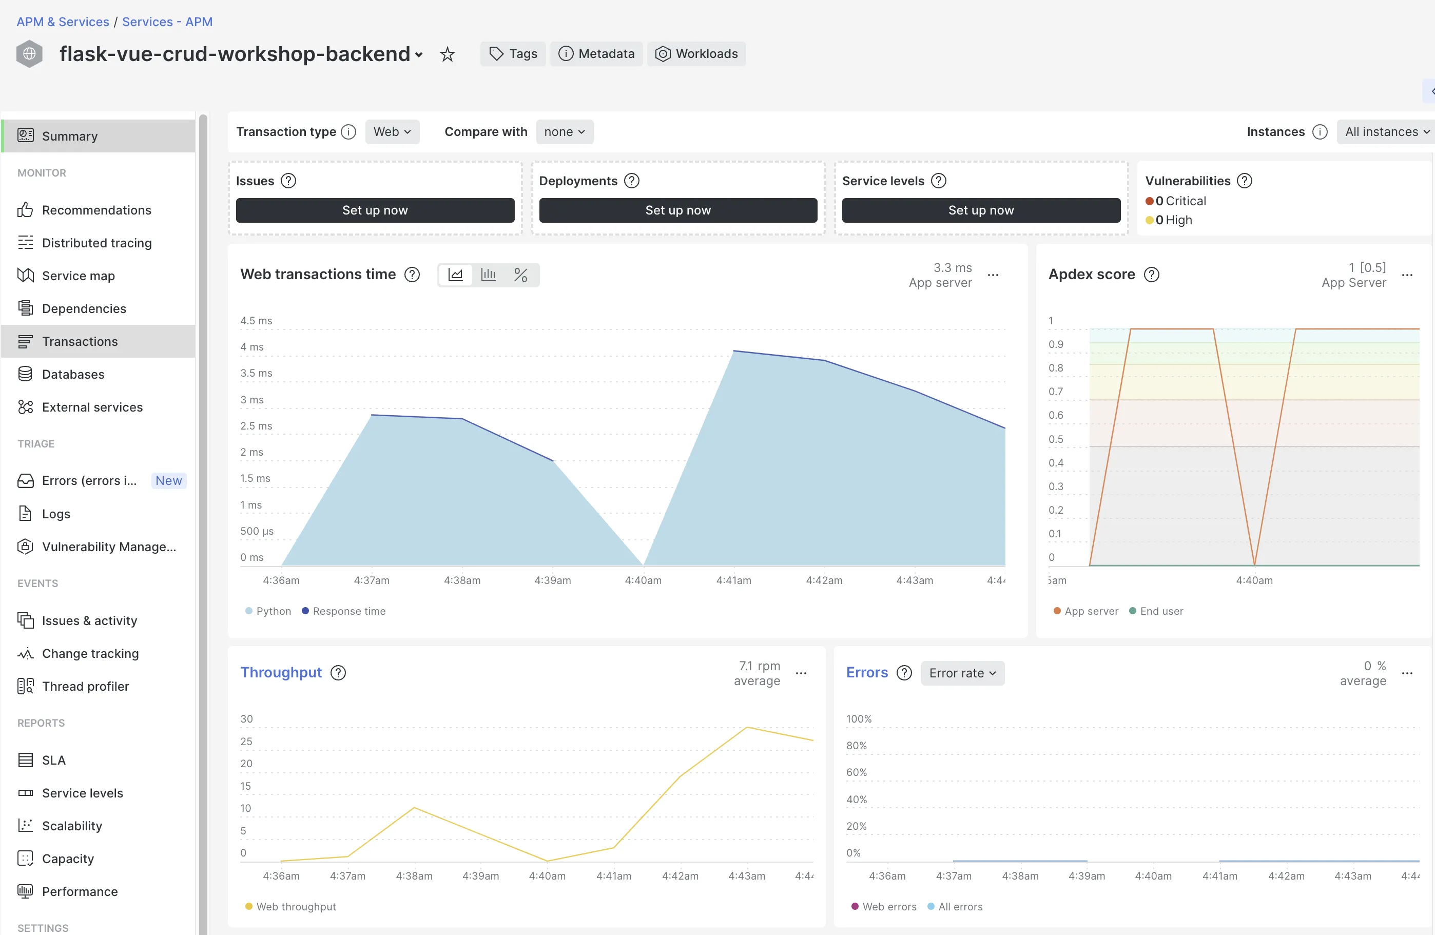Open the Transaction type info icon
This screenshot has width=1435, height=935.
348,131
